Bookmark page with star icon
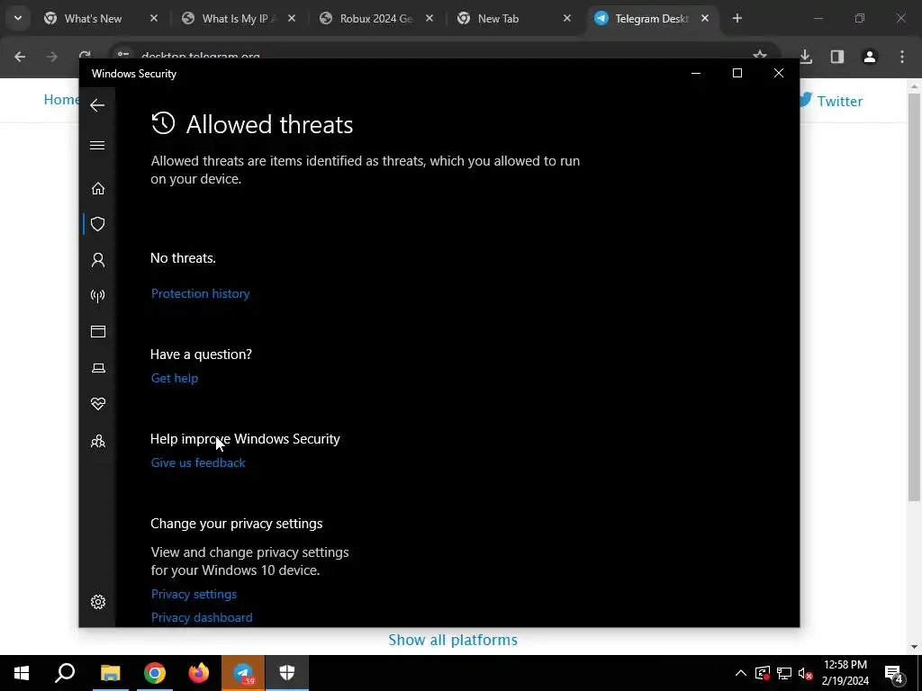 click(760, 56)
